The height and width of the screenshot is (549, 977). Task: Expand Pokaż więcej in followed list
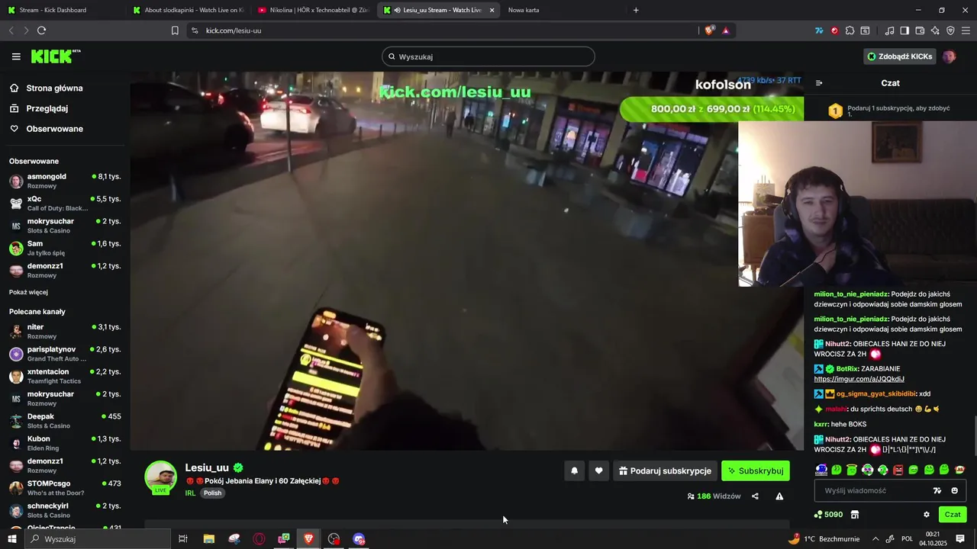(x=28, y=292)
